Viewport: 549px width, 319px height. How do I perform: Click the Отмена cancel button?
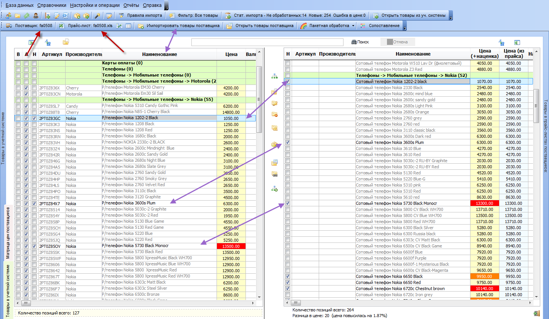pos(397,42)
